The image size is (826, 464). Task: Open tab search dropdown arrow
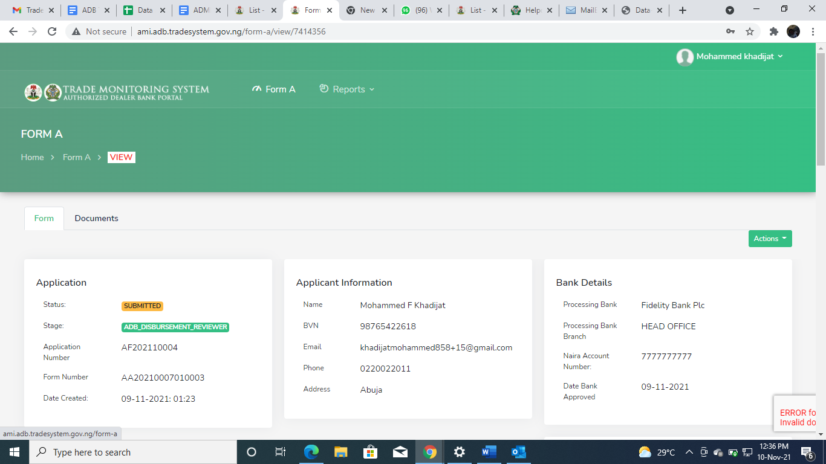[730, 10]
